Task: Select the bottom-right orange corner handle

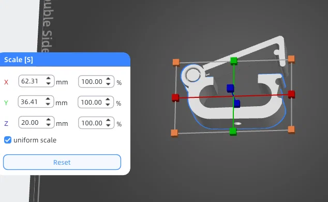Action: [x=291, y=129]
